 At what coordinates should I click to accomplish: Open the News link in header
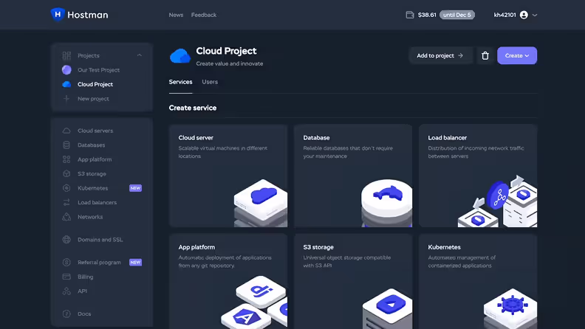(x=176, y=15)
